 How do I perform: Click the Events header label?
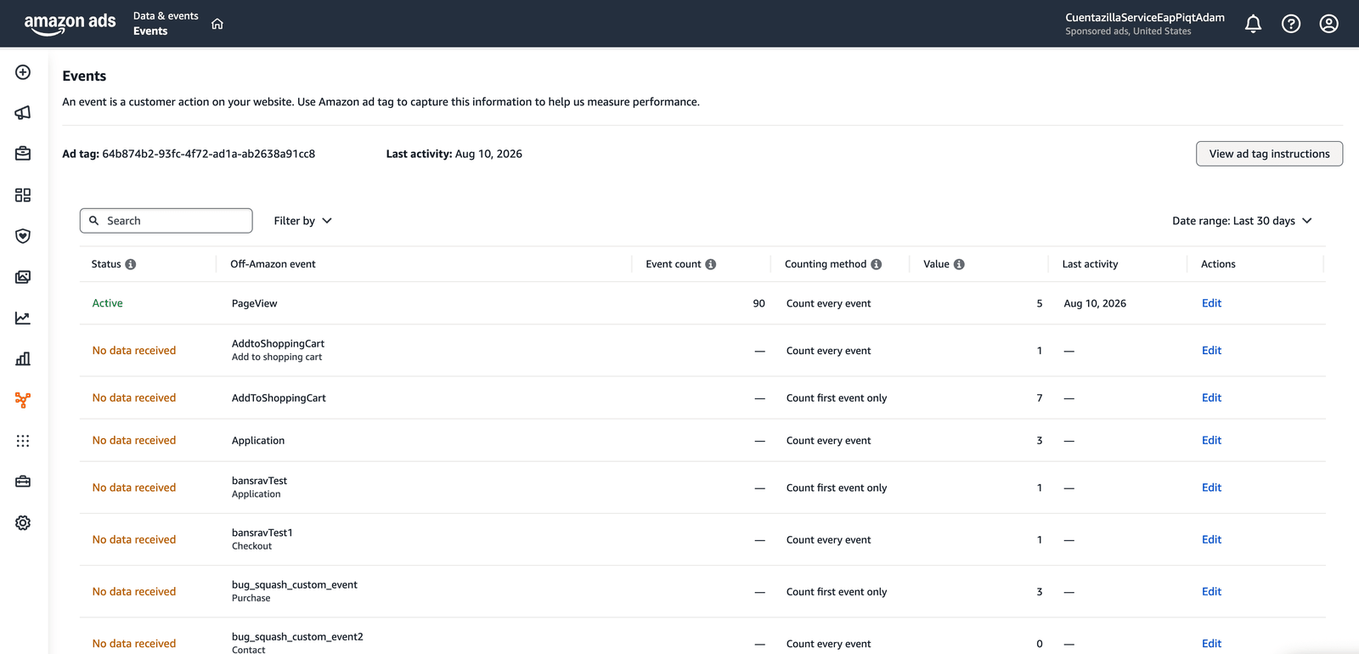[x=150, y=31]
